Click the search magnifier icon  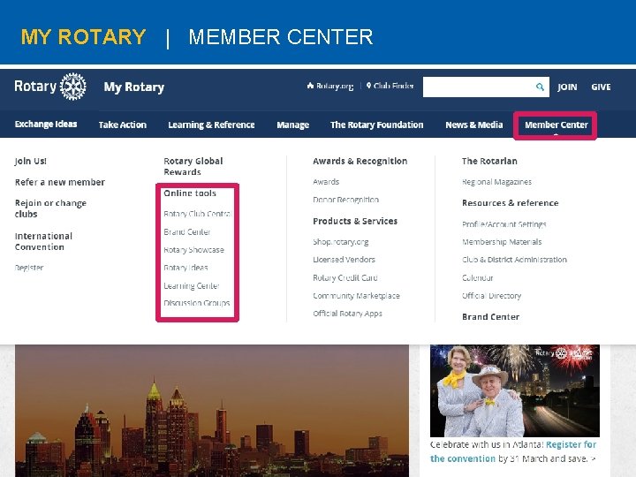[x=540, y=87]
